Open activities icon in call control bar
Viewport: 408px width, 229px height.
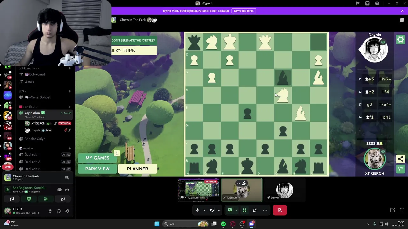tap(244, 210)
